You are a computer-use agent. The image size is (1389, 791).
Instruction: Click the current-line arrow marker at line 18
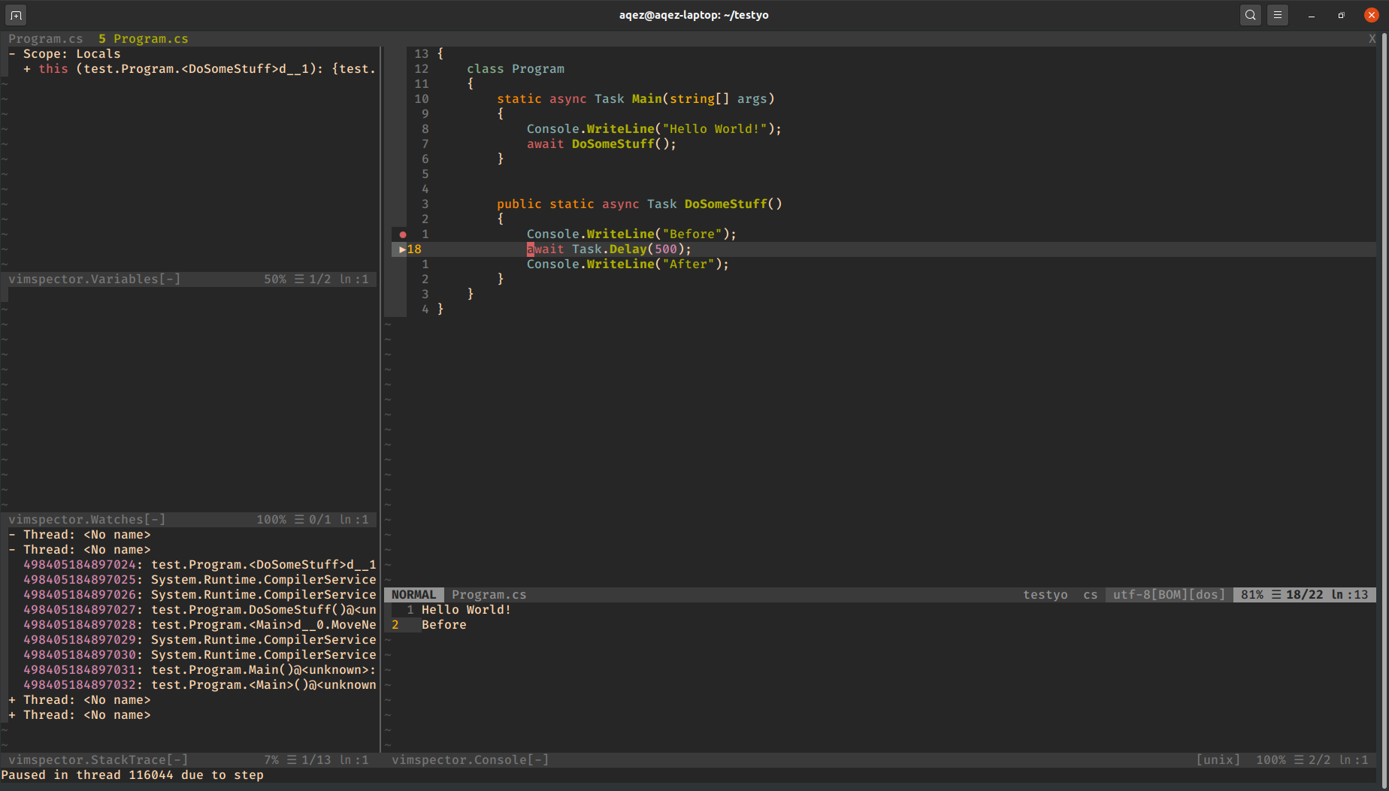tap(403, 249)
